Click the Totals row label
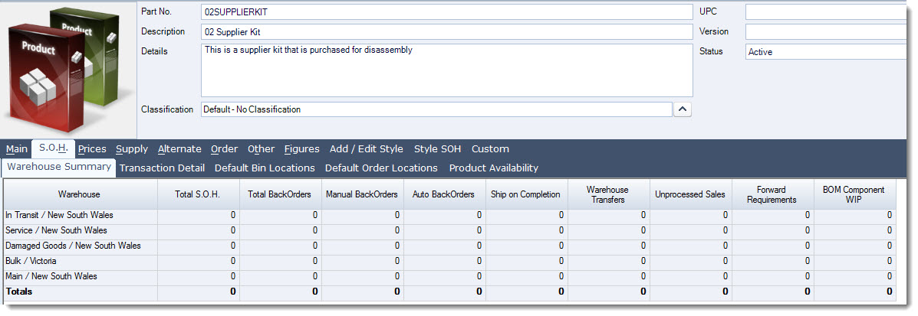The height and width of the screenshot is (316, 918). click(19, 292)
